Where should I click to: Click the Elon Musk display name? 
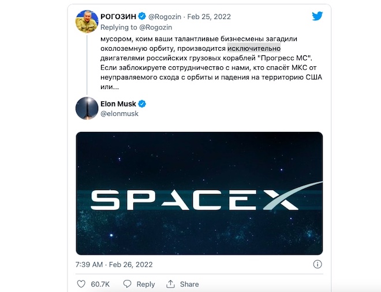(118, 104)
